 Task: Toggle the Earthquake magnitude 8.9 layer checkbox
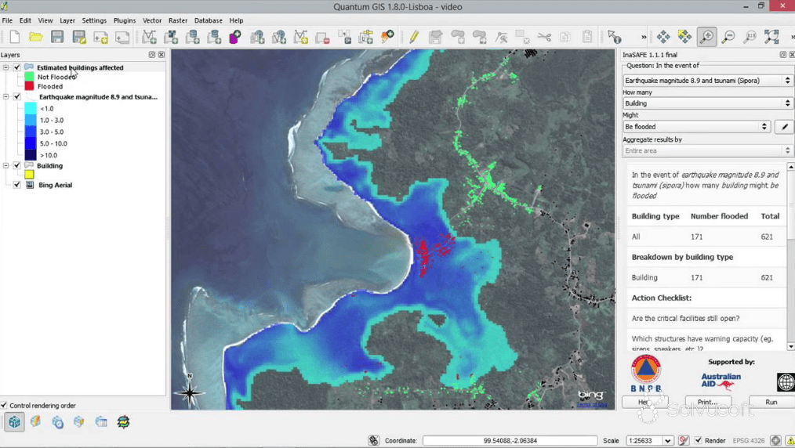click(16, 96)
